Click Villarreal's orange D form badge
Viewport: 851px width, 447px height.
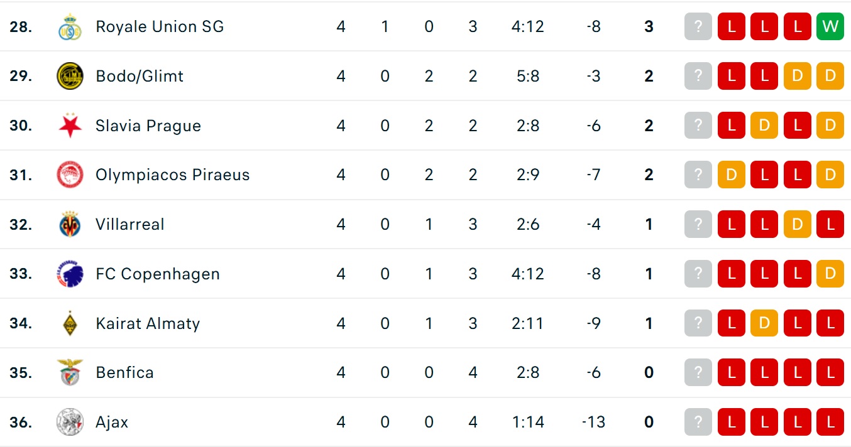(x=797, y=225)
